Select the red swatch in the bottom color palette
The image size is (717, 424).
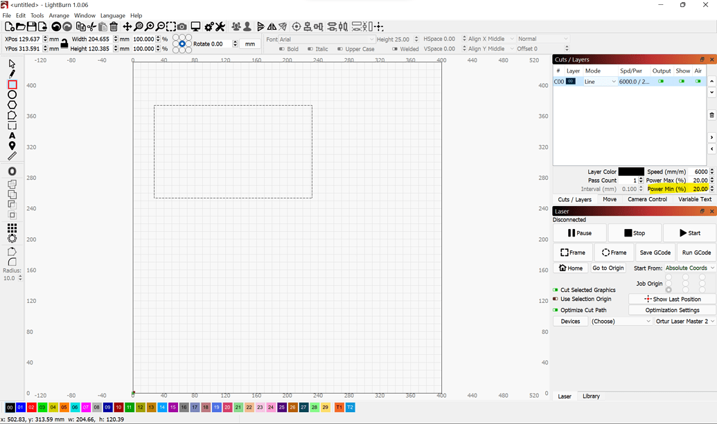[x=30, y=407]
